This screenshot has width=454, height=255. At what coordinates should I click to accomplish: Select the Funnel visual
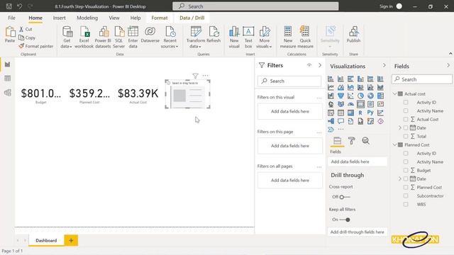coord(340,96)
